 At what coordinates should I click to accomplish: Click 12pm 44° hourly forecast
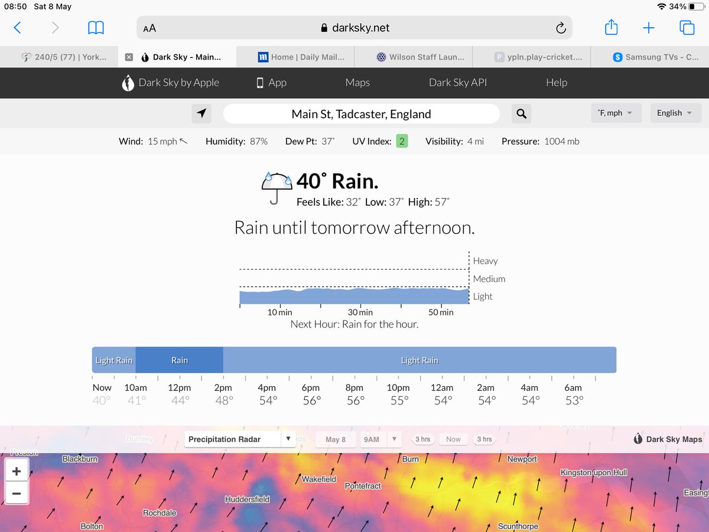(180, 394)
